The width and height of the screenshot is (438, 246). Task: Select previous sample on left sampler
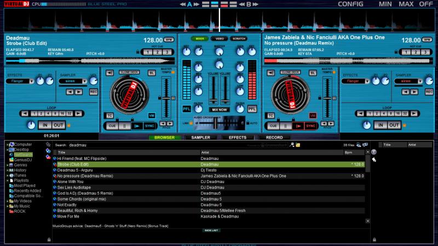70,91
